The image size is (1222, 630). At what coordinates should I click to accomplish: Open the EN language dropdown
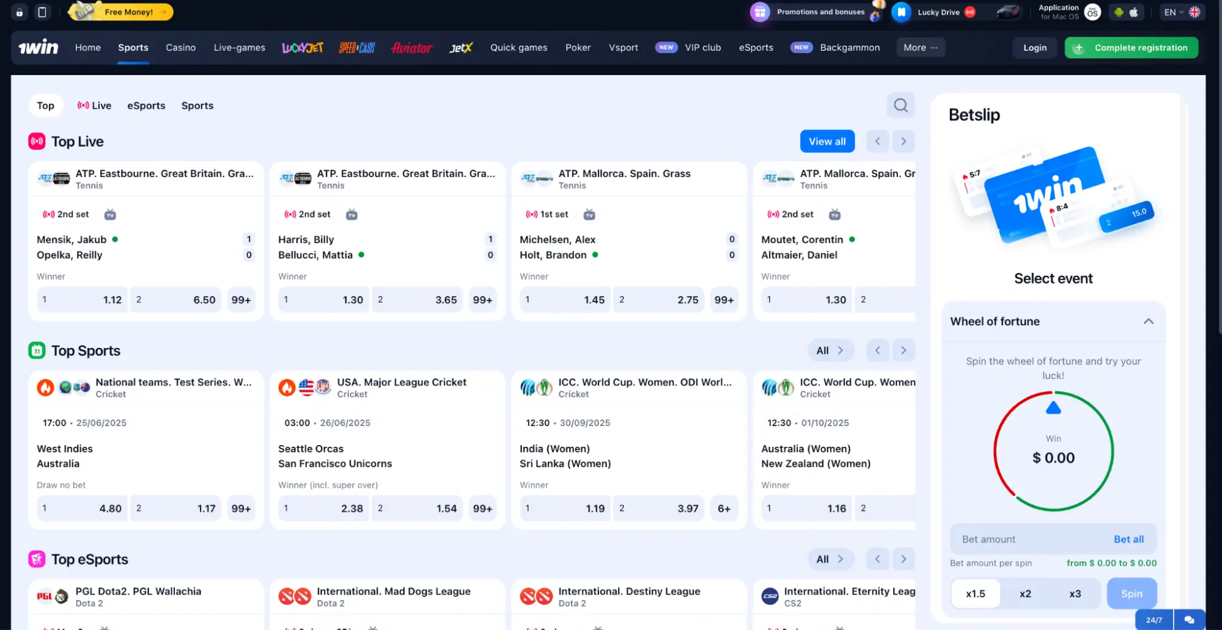(1182, 12)
